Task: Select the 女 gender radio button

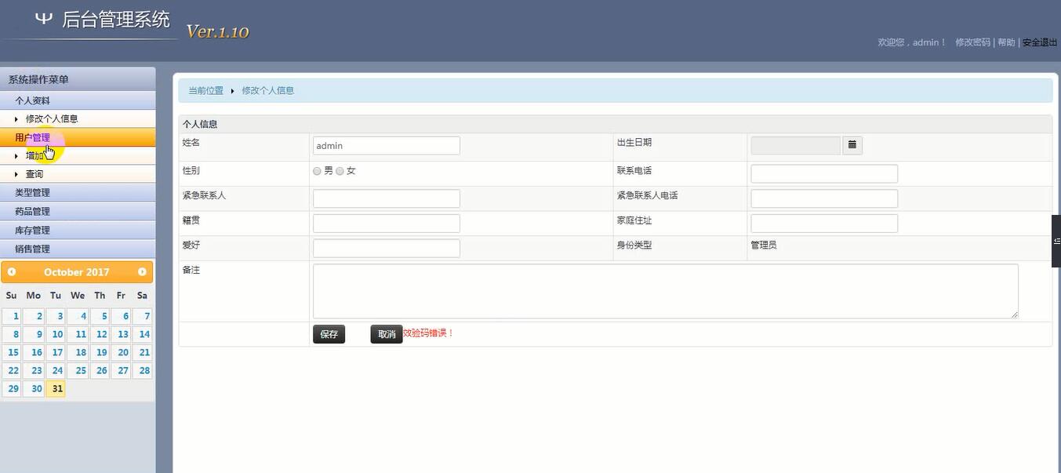Action: point(340,171)
